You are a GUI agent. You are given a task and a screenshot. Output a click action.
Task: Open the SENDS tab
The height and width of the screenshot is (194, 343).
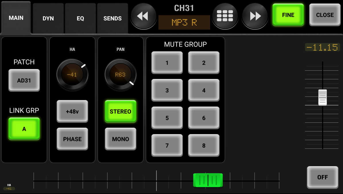coord(113,18)
